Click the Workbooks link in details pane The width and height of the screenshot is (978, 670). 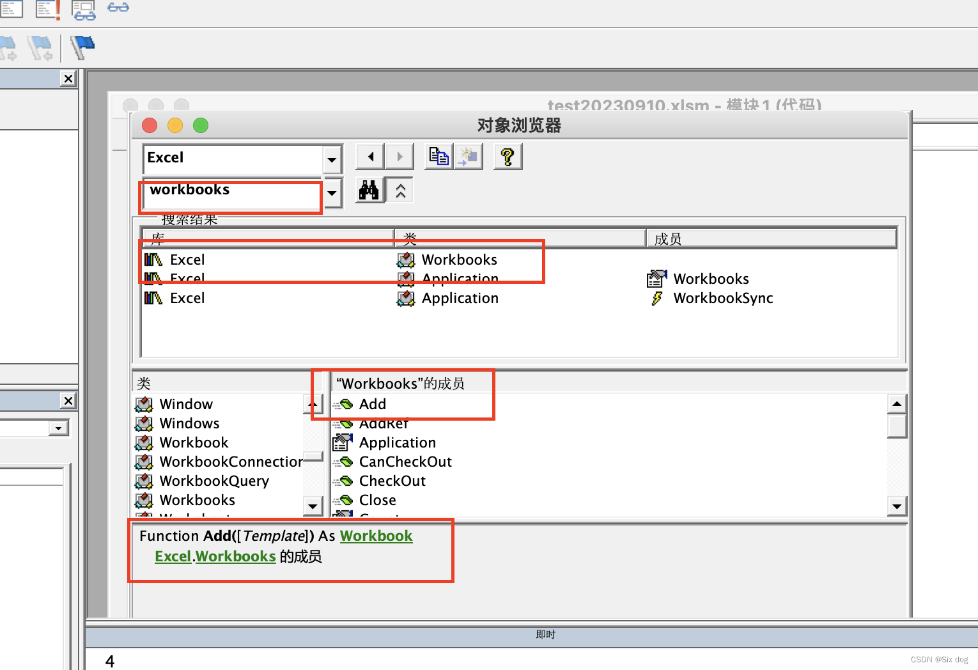235,556
